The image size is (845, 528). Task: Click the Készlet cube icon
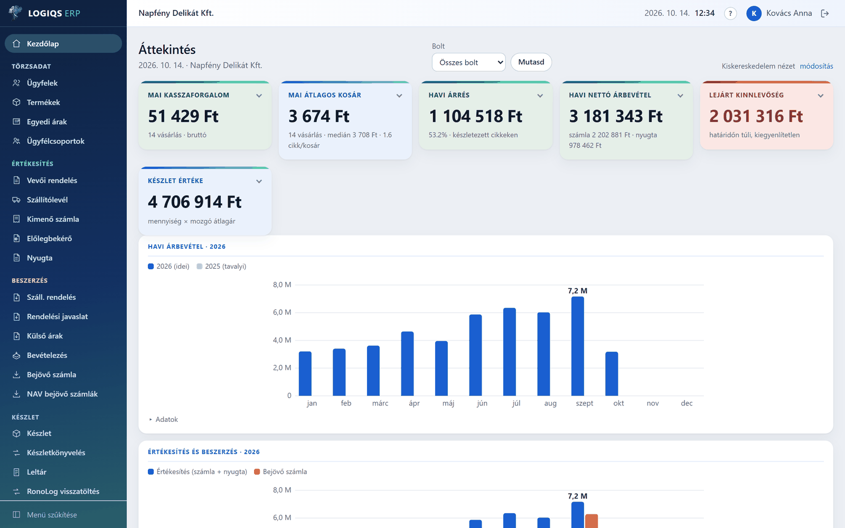[x=16, y=433]
